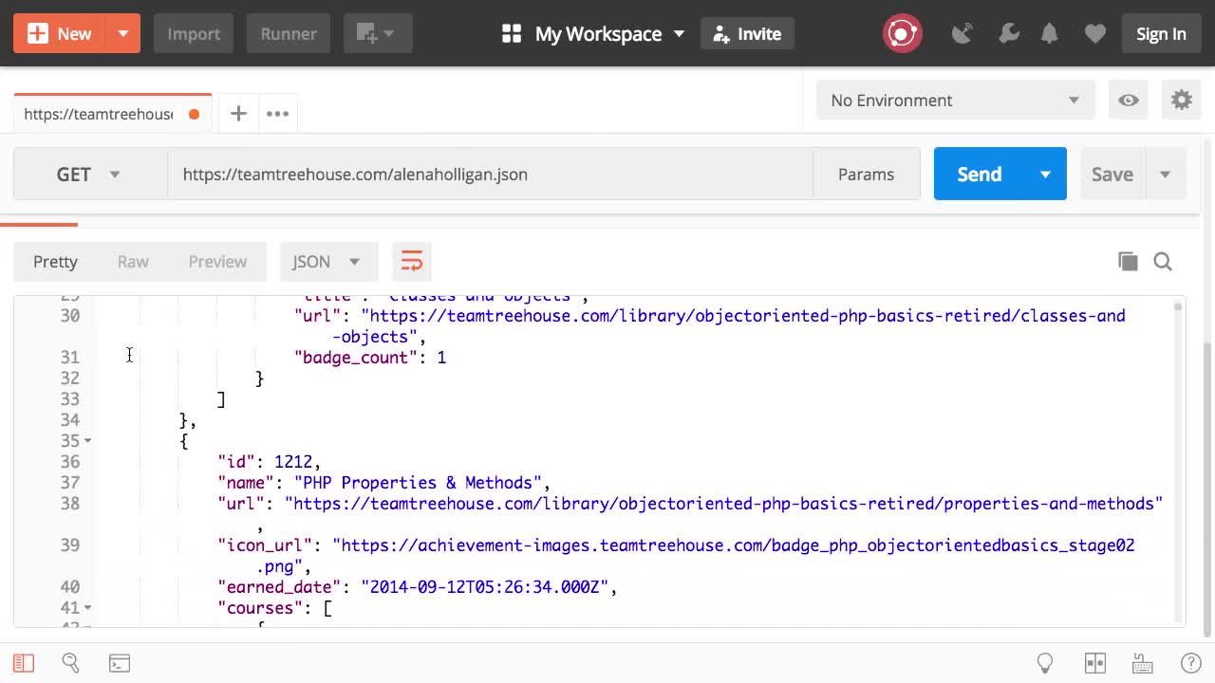Click the Send button
This screenshot has height=683, width=1215.
[x=979, y=175]
